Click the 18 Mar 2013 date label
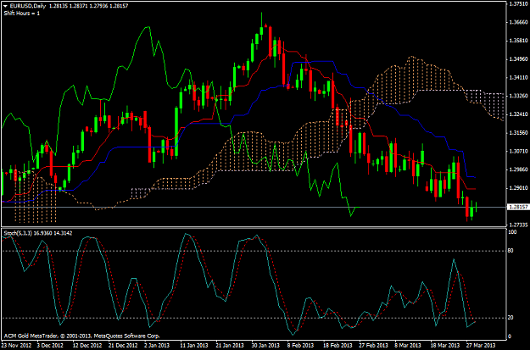The image size is (530, 350). point(444,346)
